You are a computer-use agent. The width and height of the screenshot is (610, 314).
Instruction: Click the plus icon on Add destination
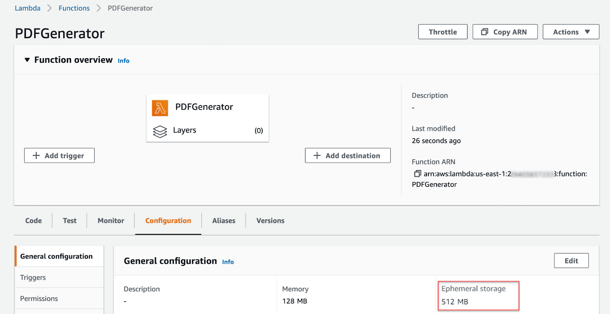tap(317, 155)
